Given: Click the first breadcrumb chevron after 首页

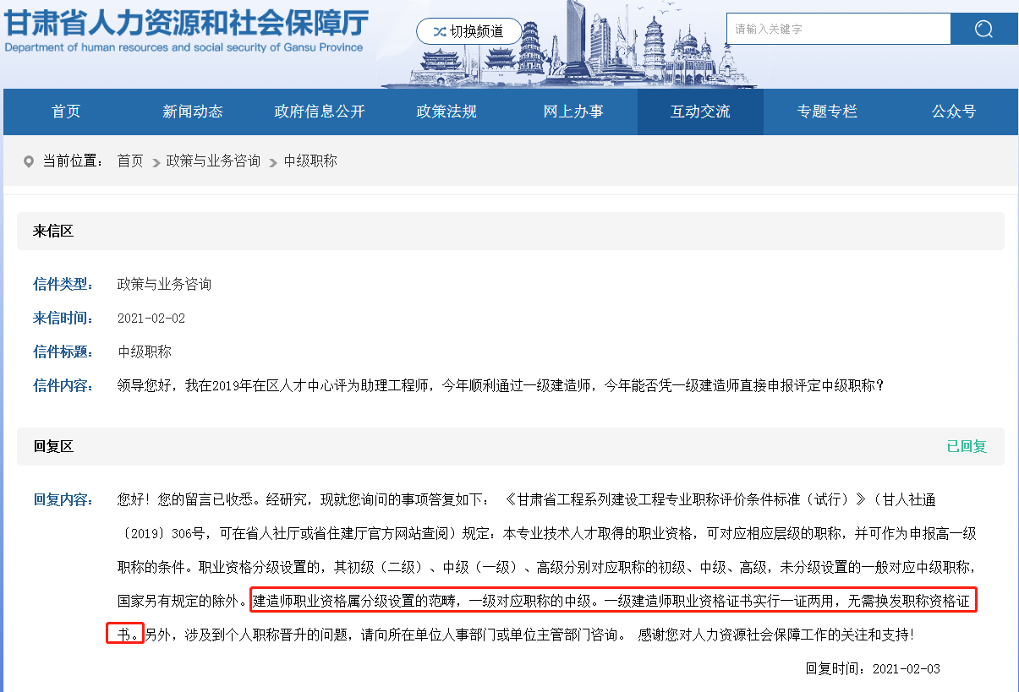Looking at the screenshot, I should tap(156, 162).
